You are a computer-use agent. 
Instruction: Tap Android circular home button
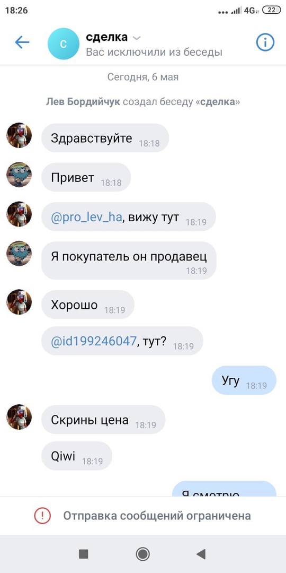(x=142, y=554)
